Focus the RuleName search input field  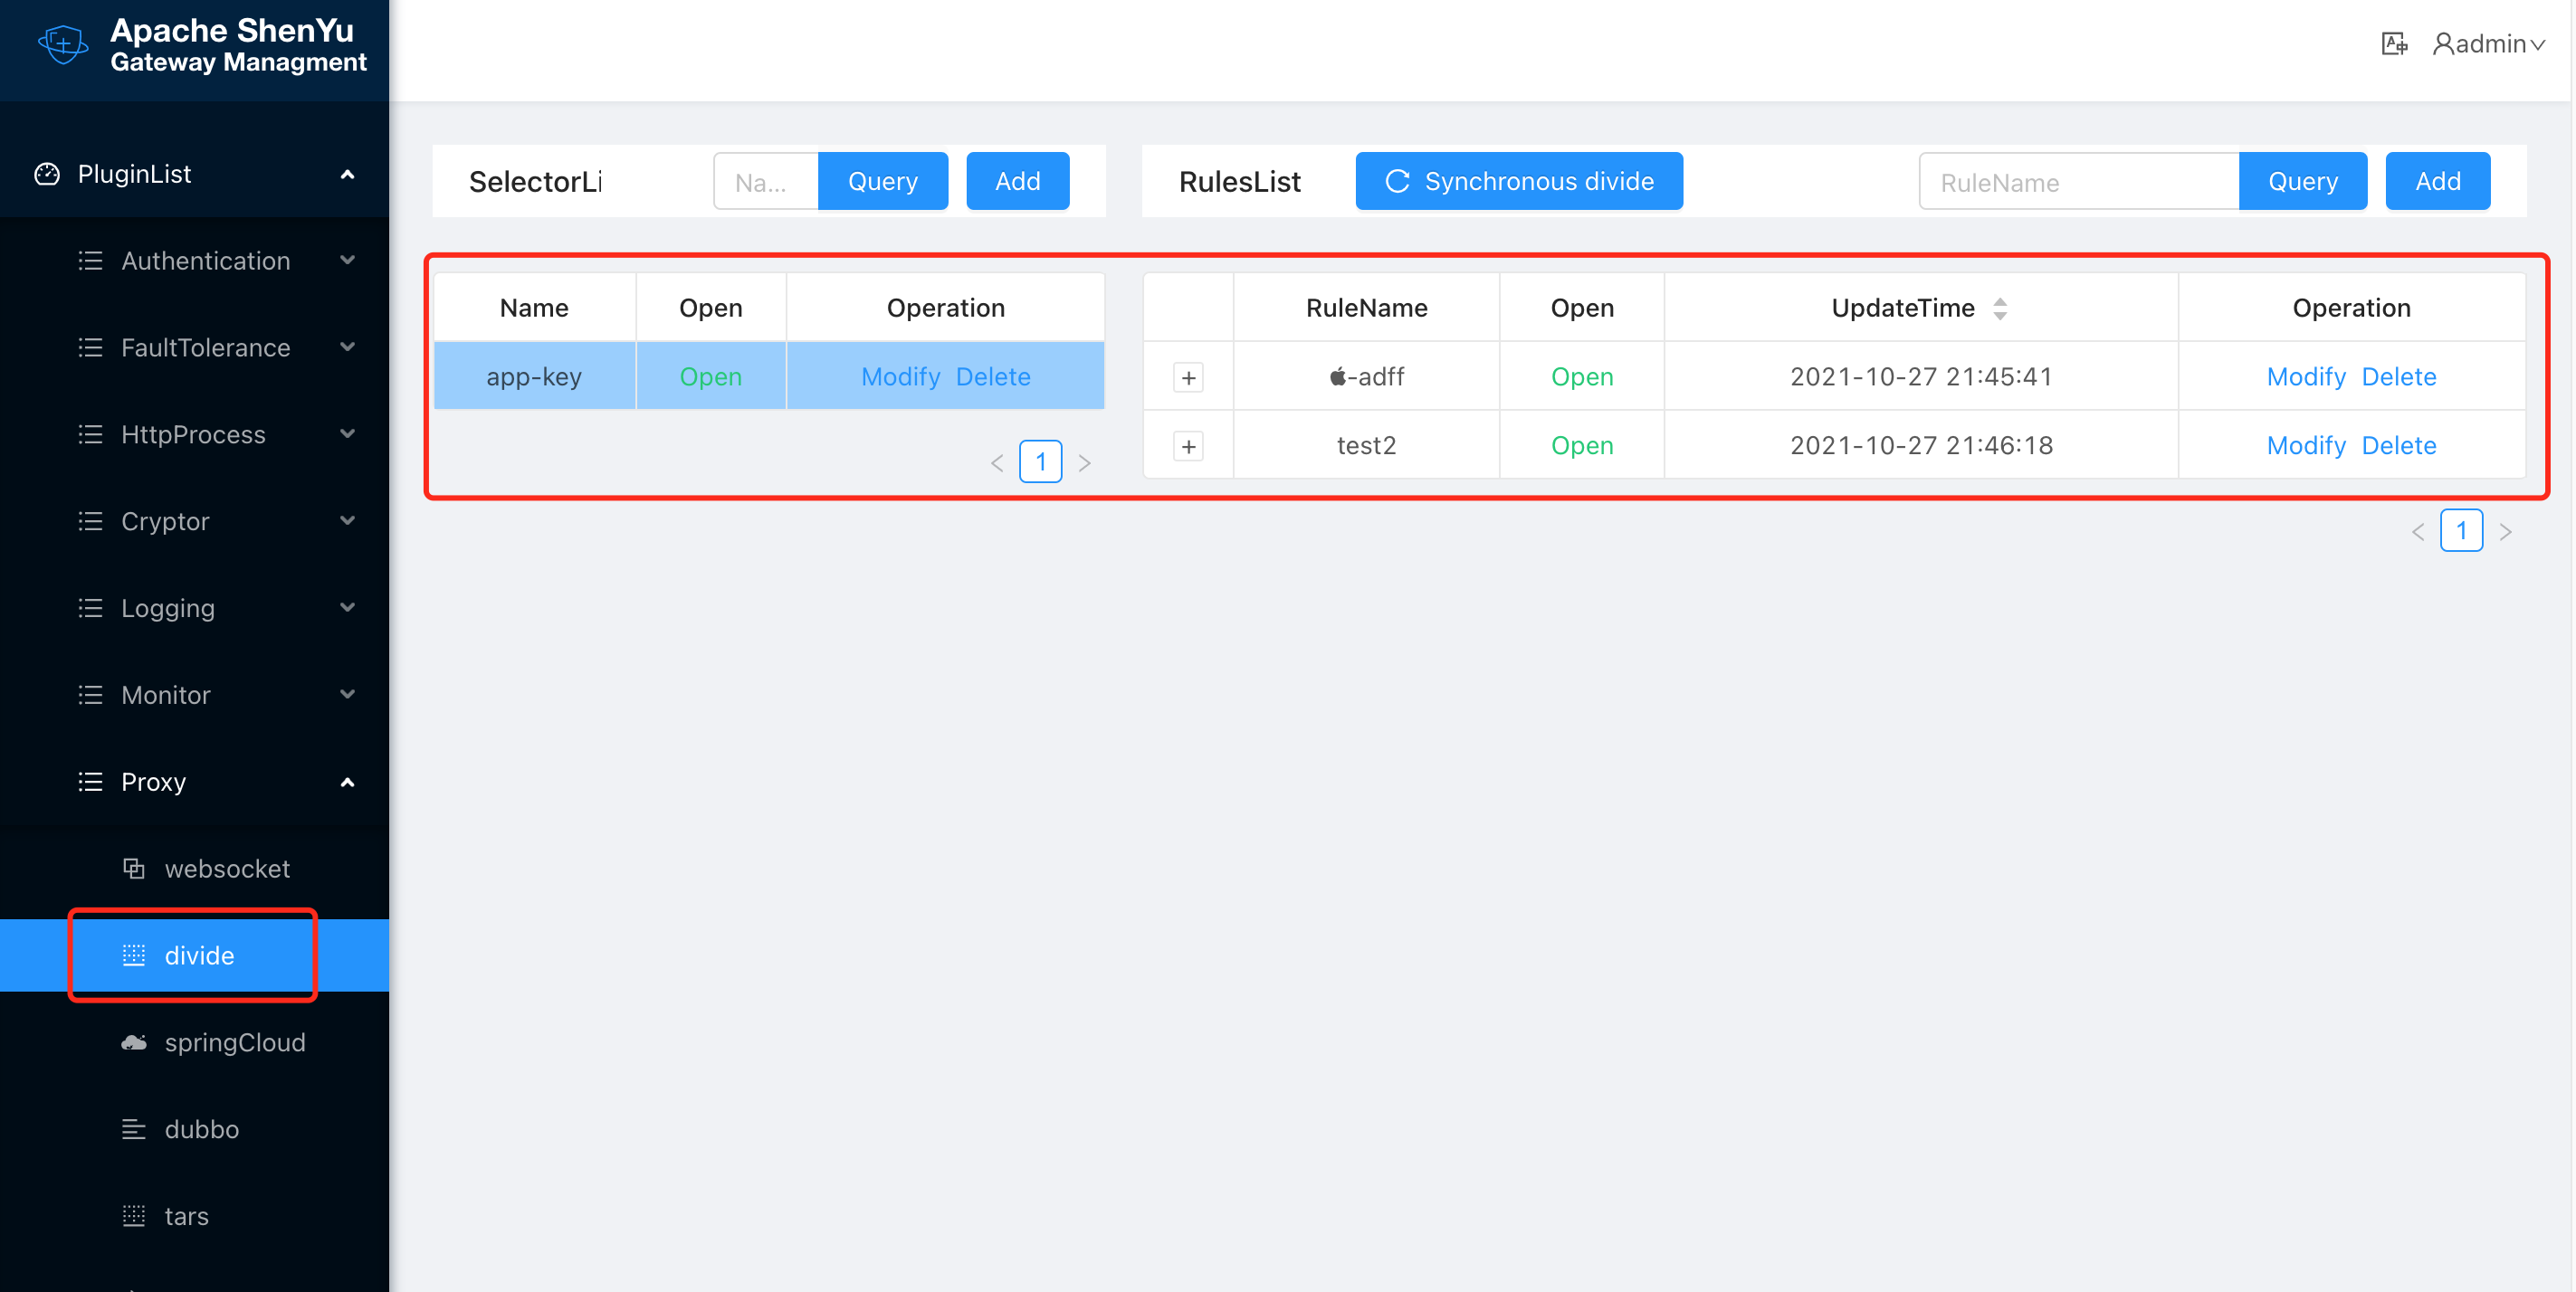click(x=2078, y=182)
